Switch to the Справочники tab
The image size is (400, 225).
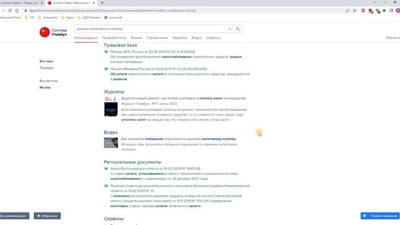tap(157, 37)
